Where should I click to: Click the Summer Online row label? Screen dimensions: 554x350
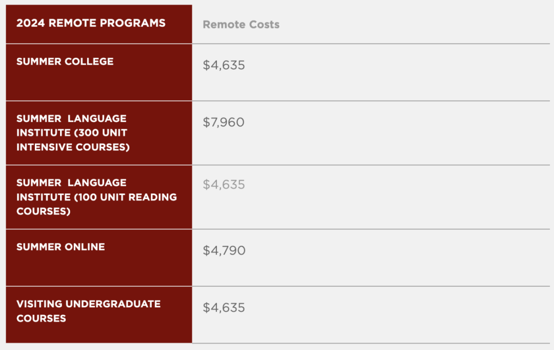coord(61,247)
